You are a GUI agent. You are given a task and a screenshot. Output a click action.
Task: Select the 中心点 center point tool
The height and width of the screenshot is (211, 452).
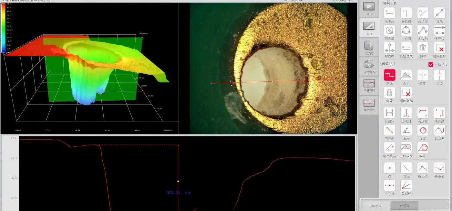coord(390,185)
